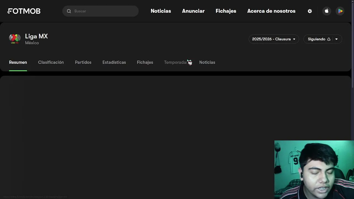The image size is (354, 199).
Task: Switch to the league Noticias tab
Action: pos(207,62)
